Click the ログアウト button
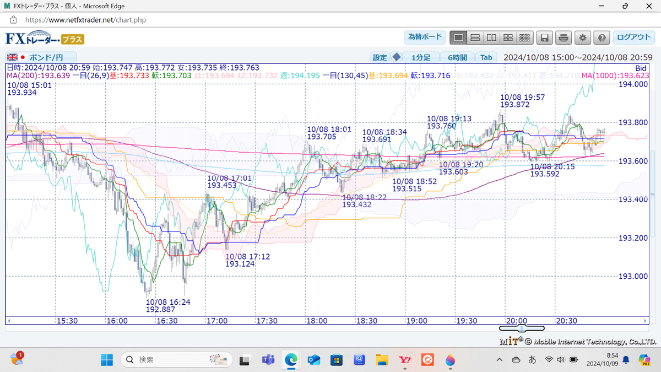Viewport: 661px width, 372px height. coord(633,37)
